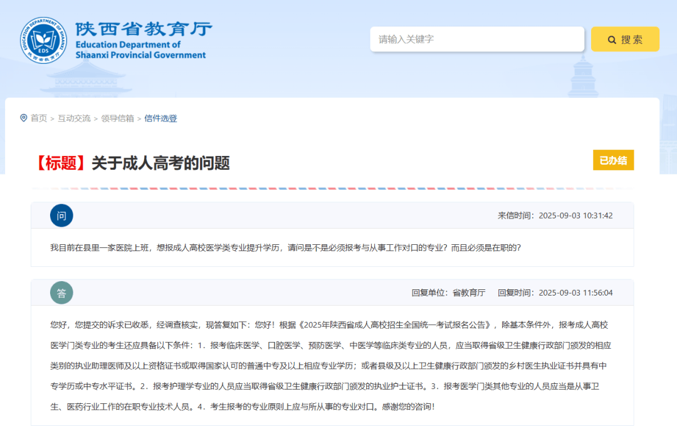Viewport: 677px width, 434px height.
Task: Click the 回复时间 2025-09-03 11:56:04 text
Action: [555, 292]
